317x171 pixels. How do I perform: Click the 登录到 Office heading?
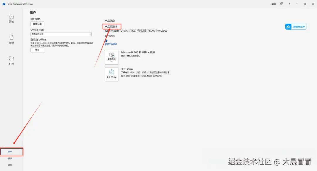[38, 40]
